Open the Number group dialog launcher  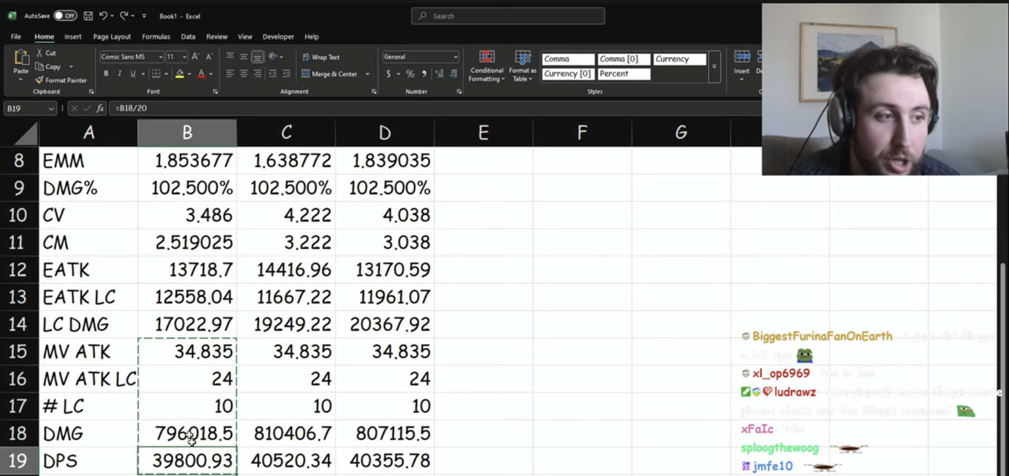459,92
